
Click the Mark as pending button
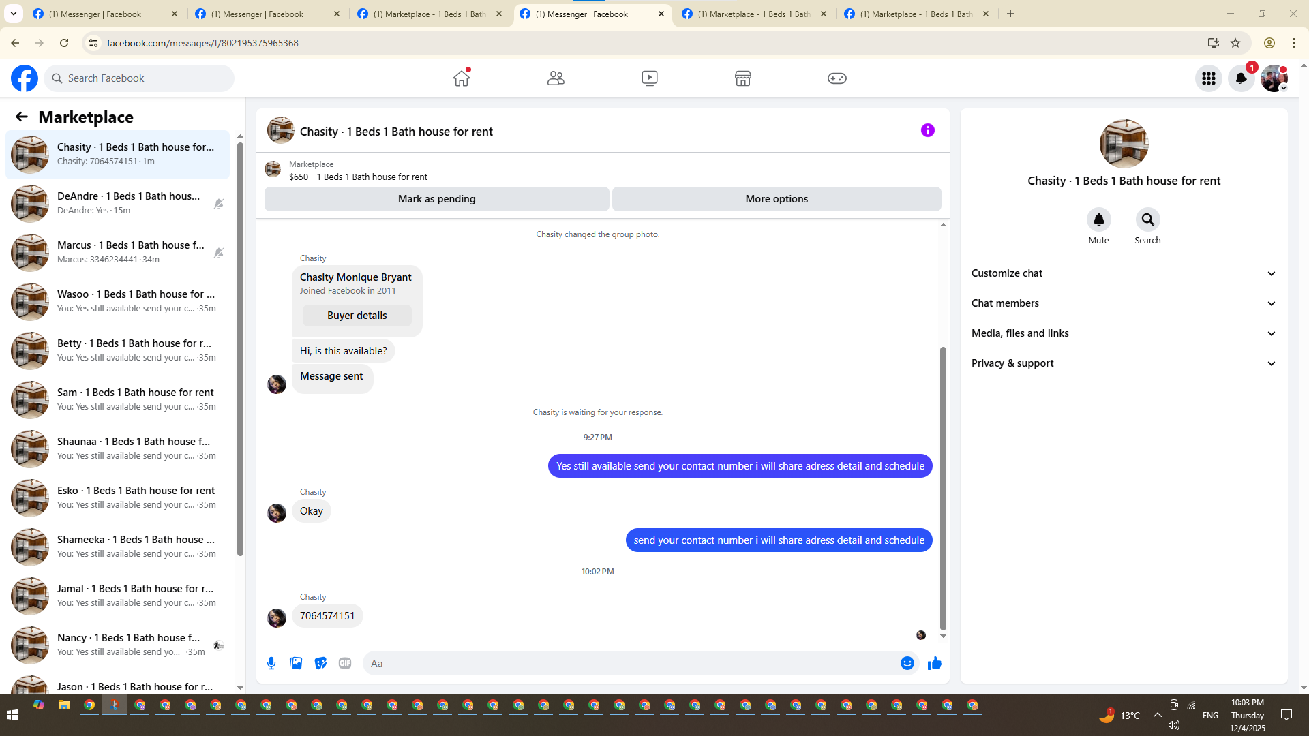tap(436, 199)
